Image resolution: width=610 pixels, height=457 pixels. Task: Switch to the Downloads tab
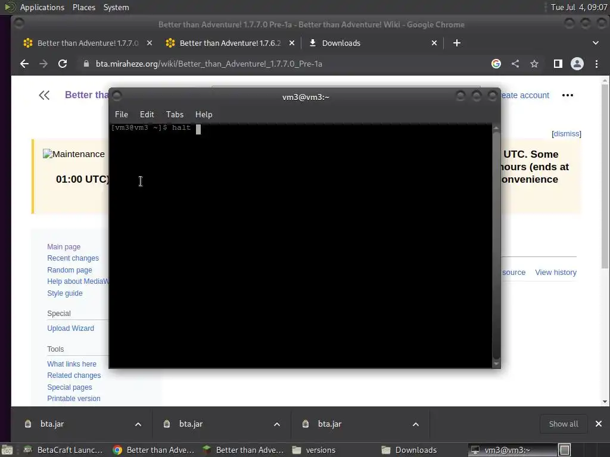[373, 43]
